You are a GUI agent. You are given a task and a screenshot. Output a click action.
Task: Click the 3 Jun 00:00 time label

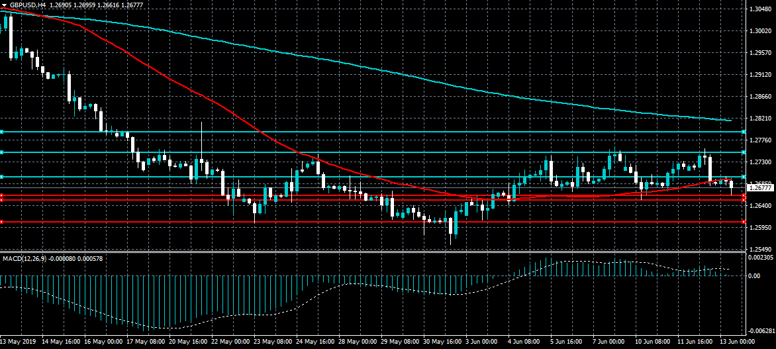point(481,342)
